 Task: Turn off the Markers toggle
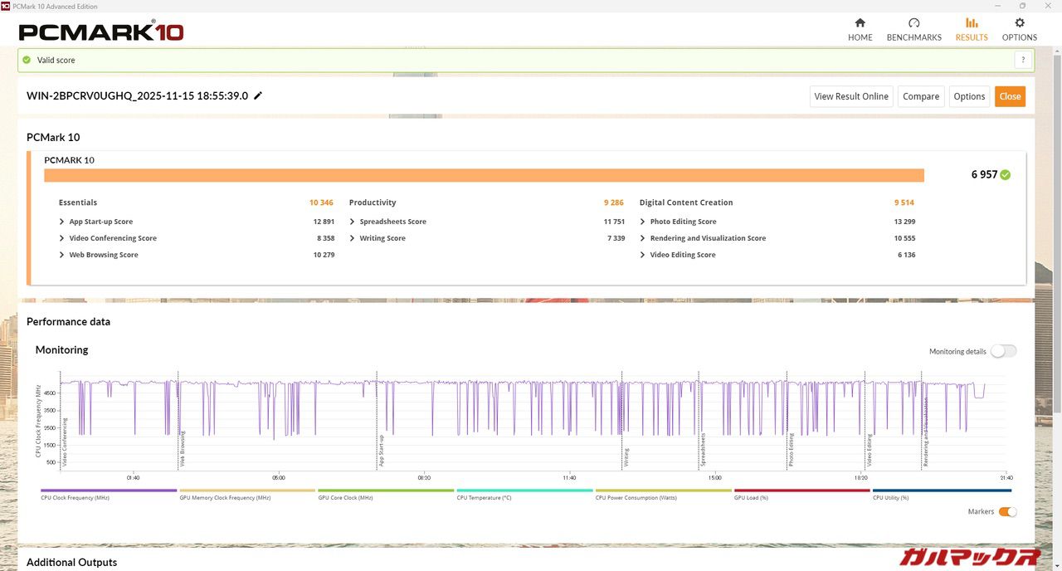pos(1006,512)
